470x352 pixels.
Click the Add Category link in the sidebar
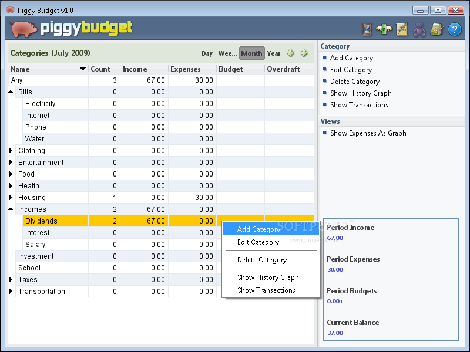pos(351,58)
